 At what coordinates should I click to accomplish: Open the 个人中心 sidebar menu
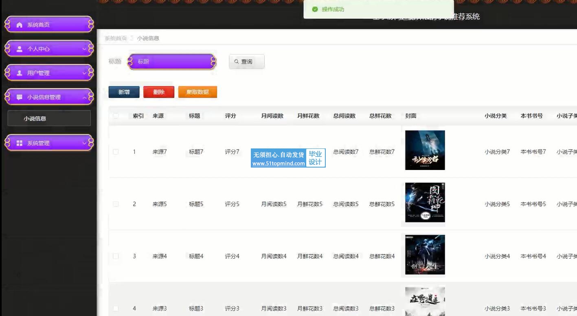pos(49,49)
